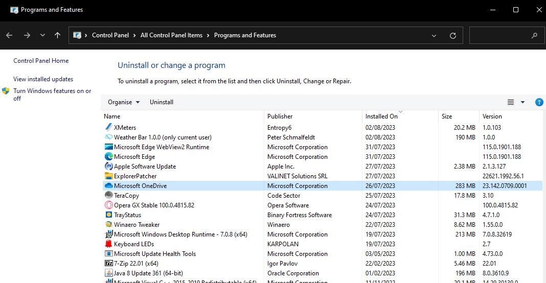Viewport: 546px width, 283px height.
Task: Click install date 26/07/2023
Action: (x=380, y=186)
